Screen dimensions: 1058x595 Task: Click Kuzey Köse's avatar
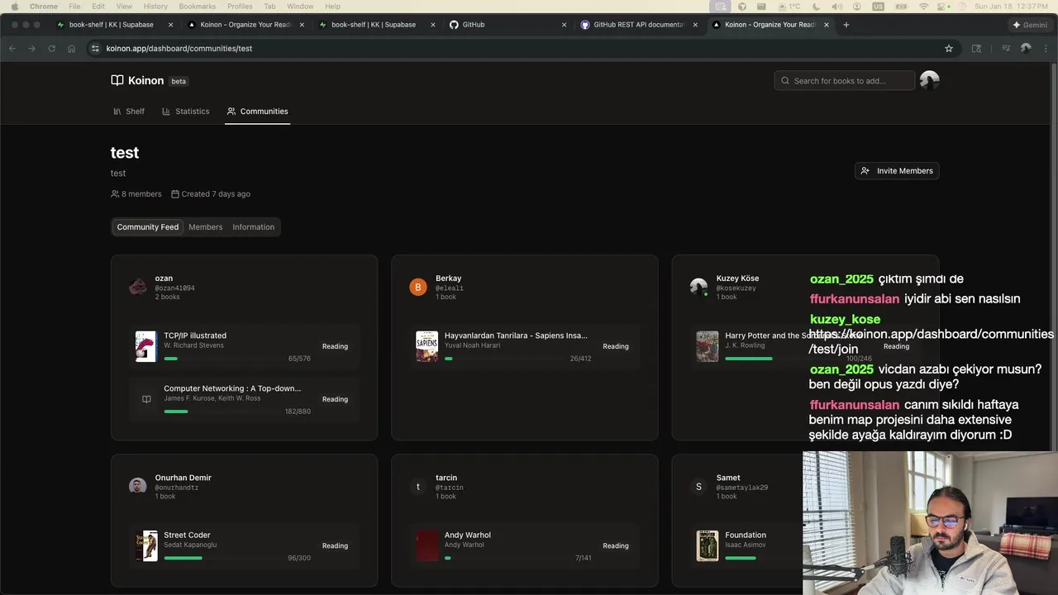click(698, 287)
